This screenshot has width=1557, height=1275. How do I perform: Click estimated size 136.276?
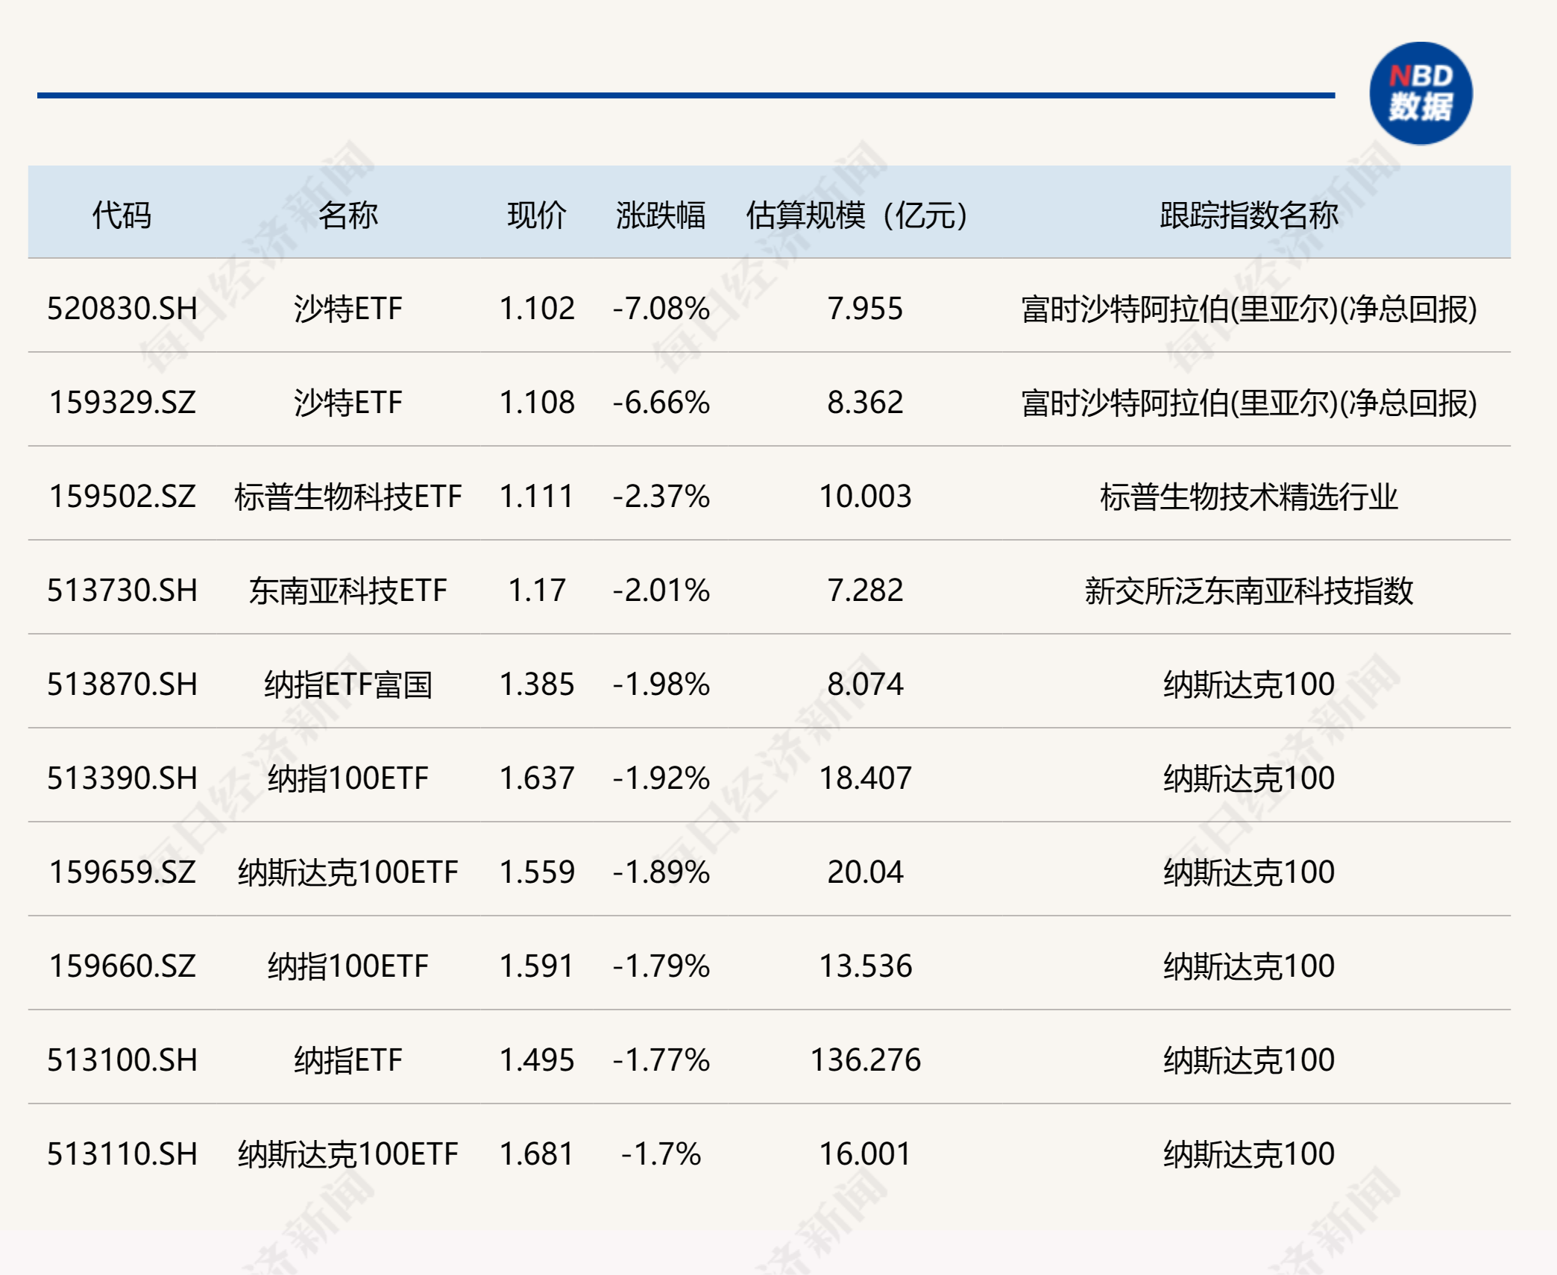click(865, 1060)
